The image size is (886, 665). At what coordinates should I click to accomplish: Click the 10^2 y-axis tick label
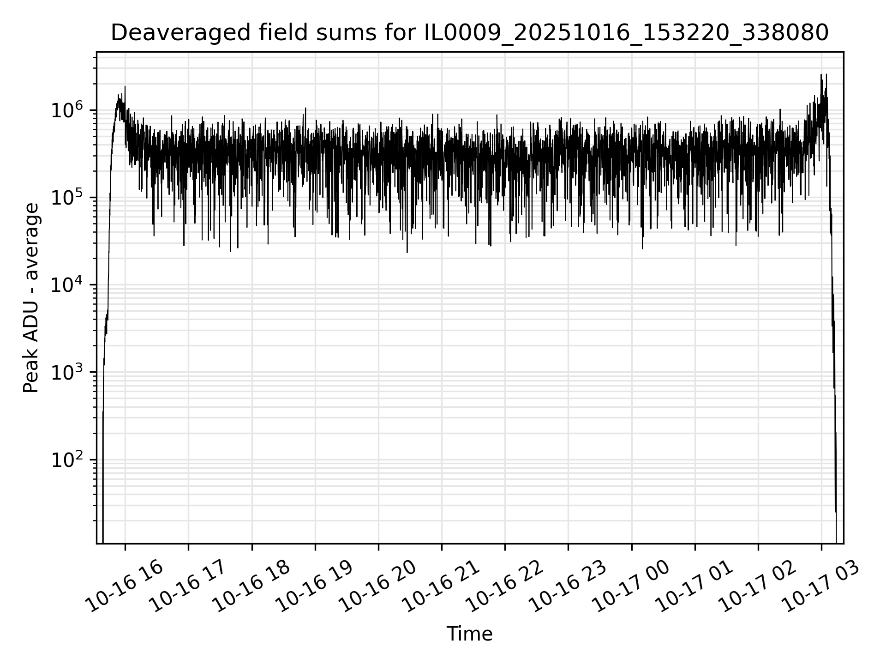[x=67, y=459]
